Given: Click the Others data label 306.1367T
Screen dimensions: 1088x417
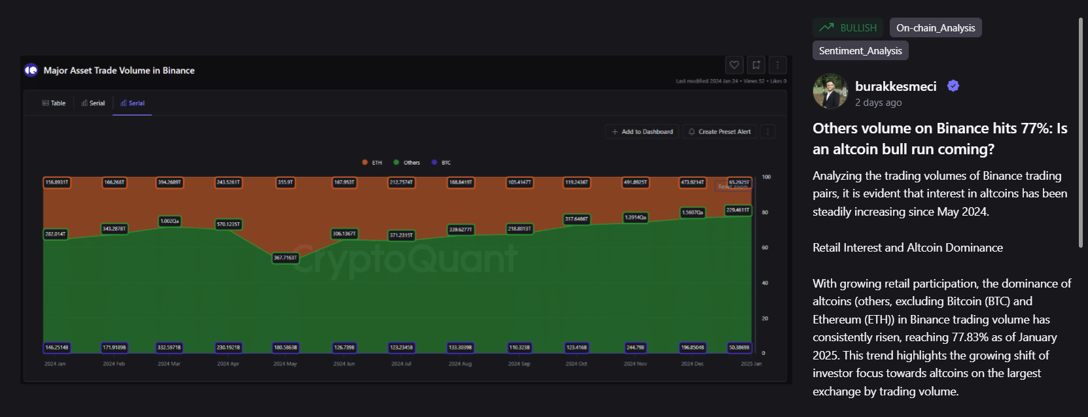Looking at the screenshot, I should click(344, 233).
